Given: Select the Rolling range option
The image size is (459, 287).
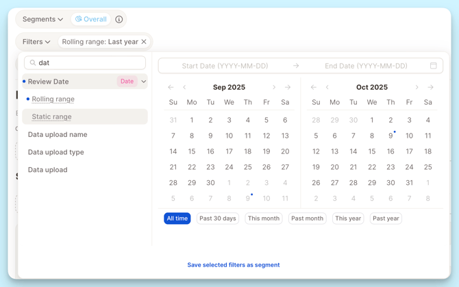Looking at the screenshot, I should point(53,99).
